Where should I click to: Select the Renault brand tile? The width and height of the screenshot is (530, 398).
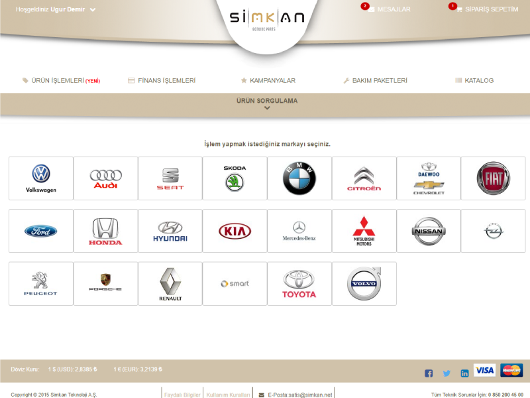170,284
